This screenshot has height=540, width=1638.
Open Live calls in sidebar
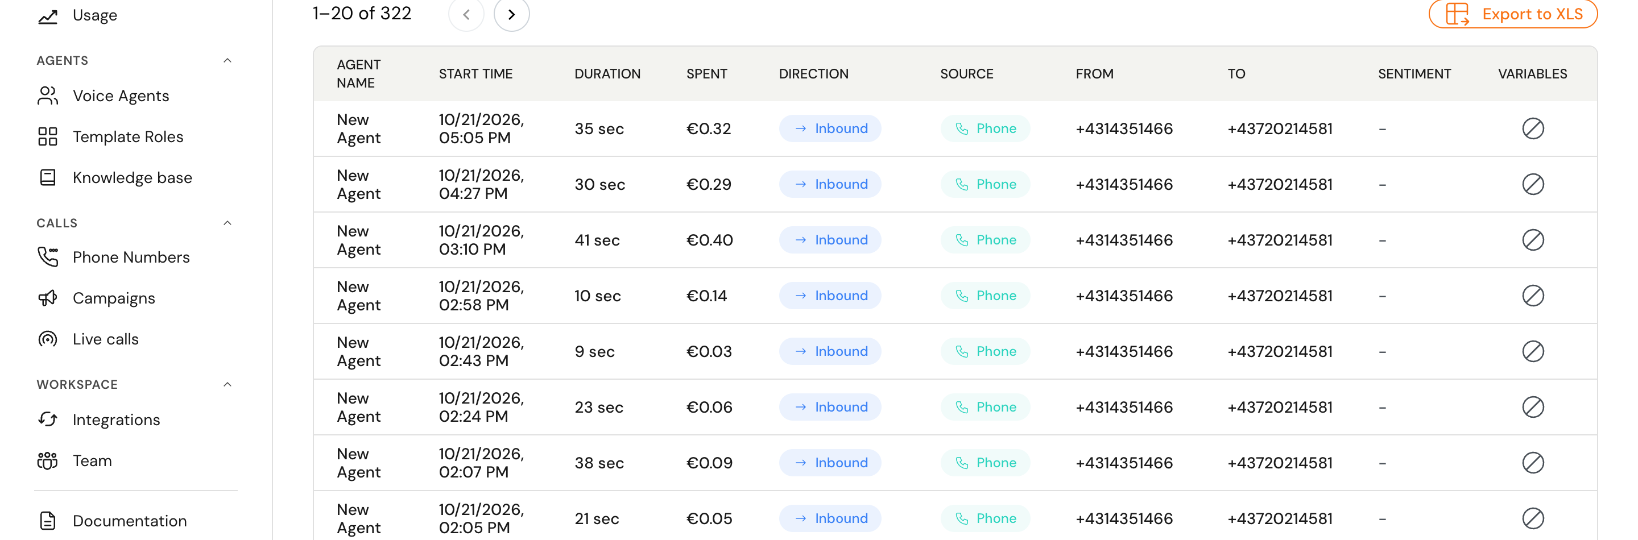(106, 339)
